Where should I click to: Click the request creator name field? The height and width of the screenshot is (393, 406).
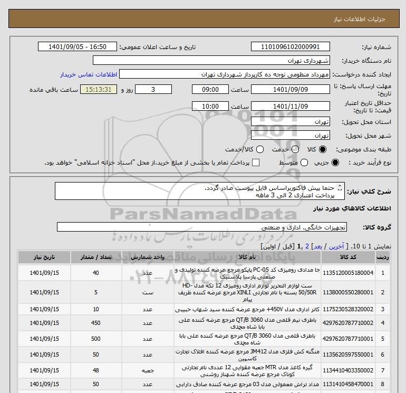coord(225,74)
